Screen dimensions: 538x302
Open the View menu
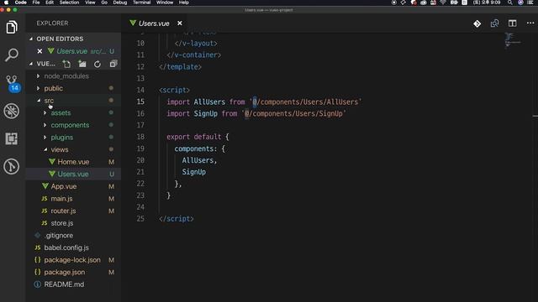(90, 3)
